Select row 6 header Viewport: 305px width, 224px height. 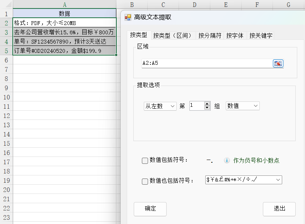pyautogui.click(x=7, y=60)
